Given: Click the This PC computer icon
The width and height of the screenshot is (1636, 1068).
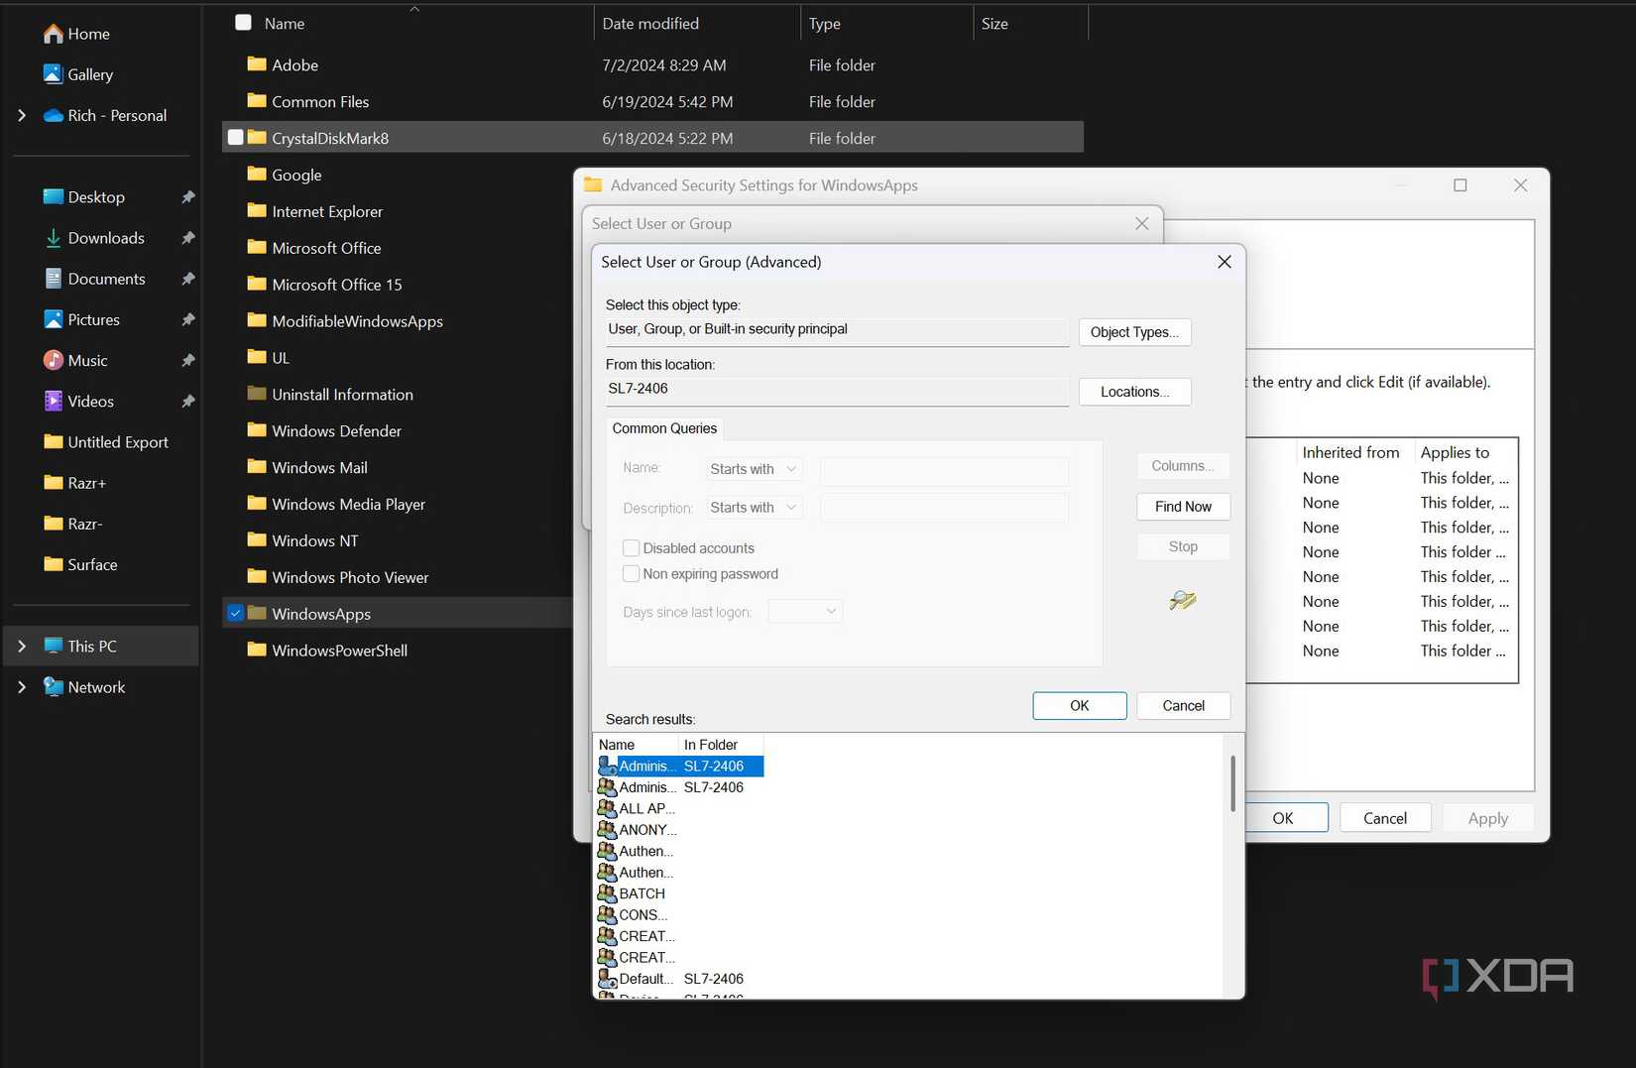Looking at the screenshot, I should [52, 646].
